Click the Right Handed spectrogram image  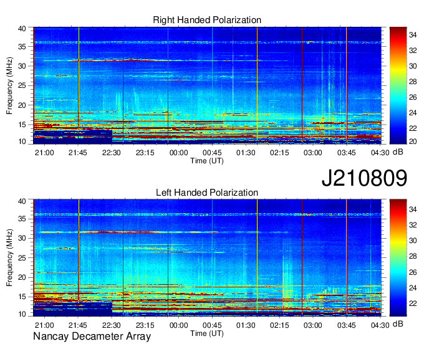[207, 85]
